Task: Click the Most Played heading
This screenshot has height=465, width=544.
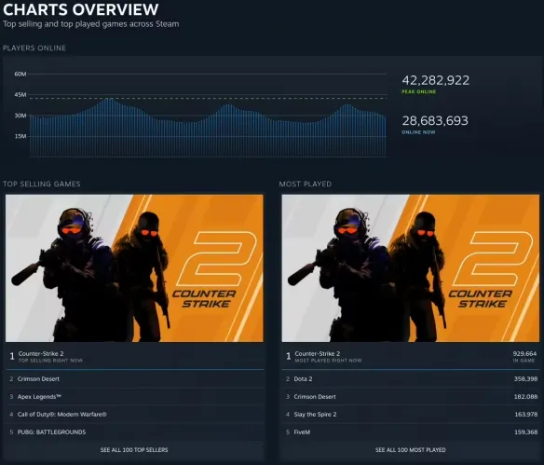Action: point(306,184)
